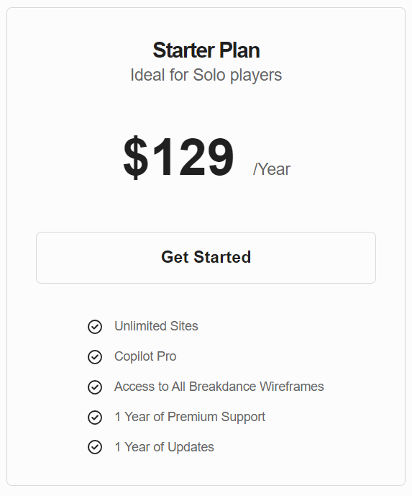
Task: Click the $129 price text
Action: tap(178, 157)
